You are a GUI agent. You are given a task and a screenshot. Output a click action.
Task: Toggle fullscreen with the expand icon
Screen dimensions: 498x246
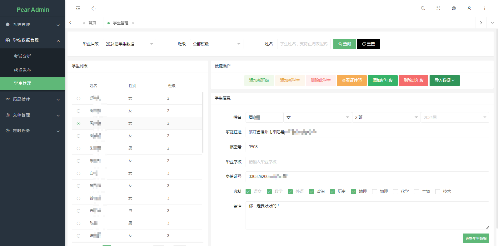coord(438,8)
